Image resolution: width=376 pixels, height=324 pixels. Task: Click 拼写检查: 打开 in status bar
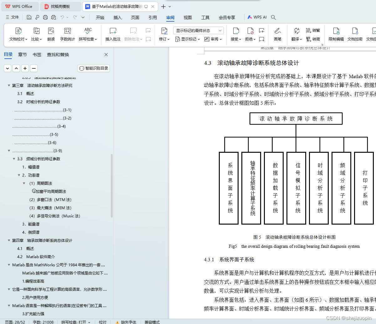tap(76, 322)
